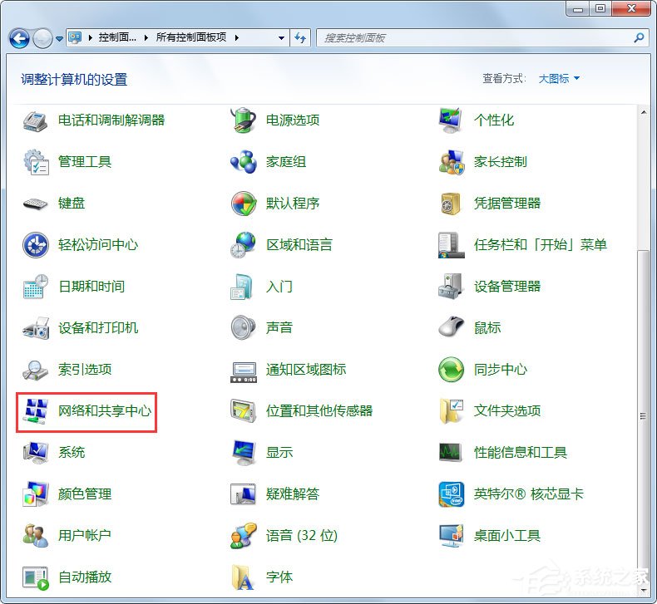Maximize the control panel window

[600, 8]
